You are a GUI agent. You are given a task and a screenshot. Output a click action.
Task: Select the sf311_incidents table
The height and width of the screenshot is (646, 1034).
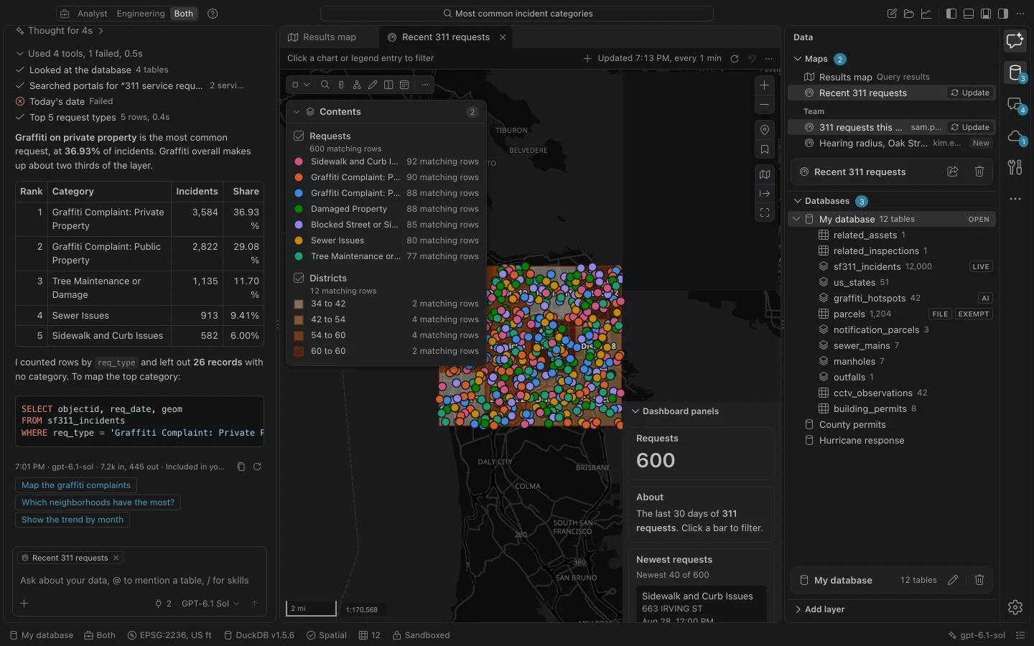(892, 266)
